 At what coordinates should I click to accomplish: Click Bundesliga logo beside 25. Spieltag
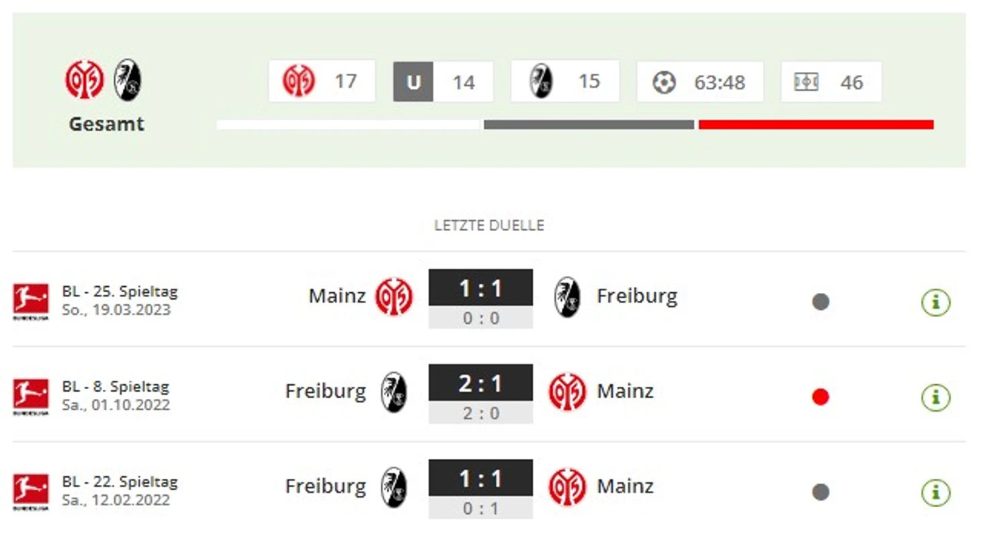pyautogui.click(x=31, y=302)
